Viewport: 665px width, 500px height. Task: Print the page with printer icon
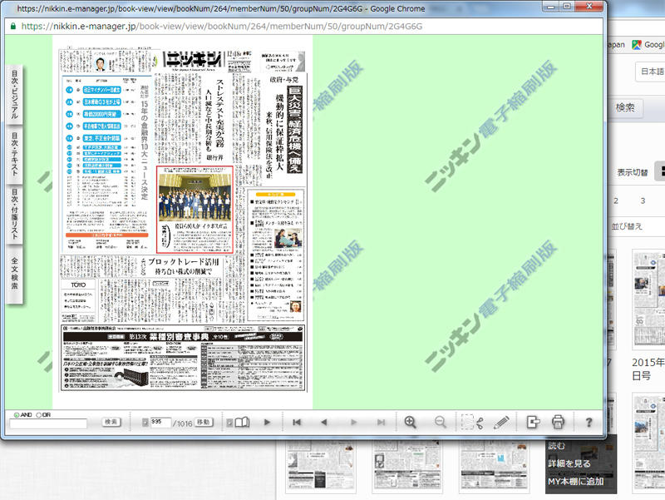click(x=558, y=422)
